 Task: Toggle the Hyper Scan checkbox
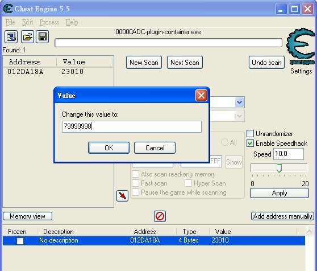188,183
